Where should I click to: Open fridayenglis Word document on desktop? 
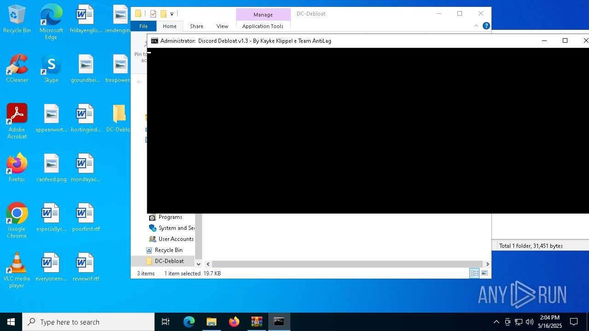pos(86,19)
